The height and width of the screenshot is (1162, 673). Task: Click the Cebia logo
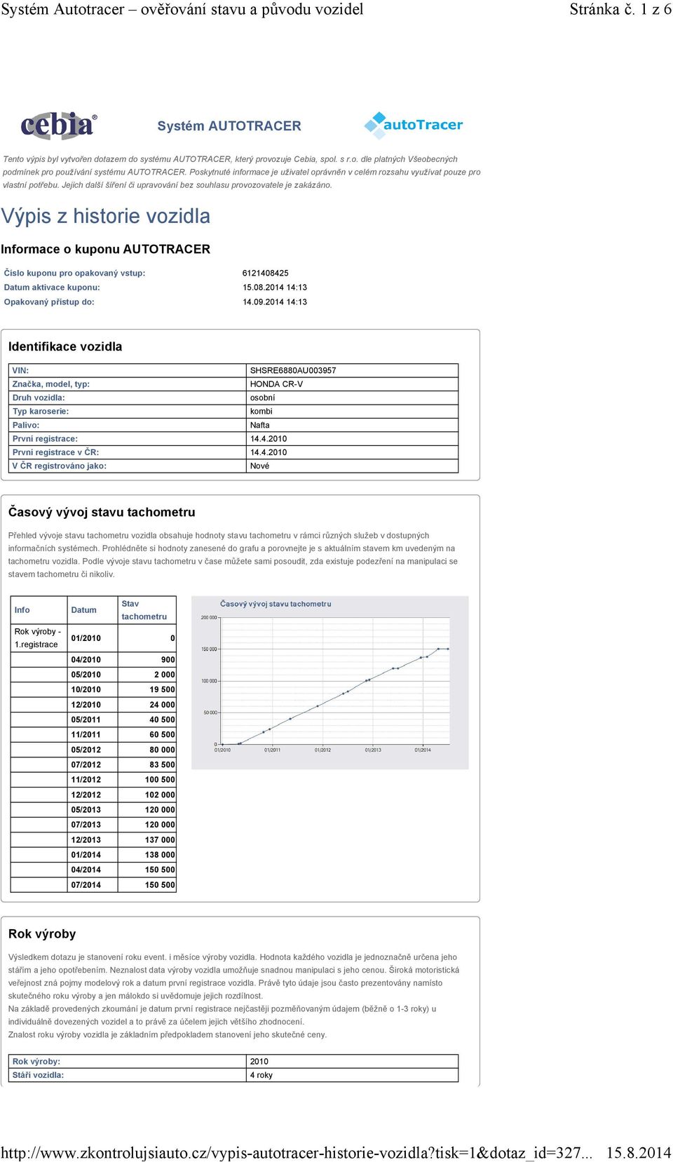point(59,126)
